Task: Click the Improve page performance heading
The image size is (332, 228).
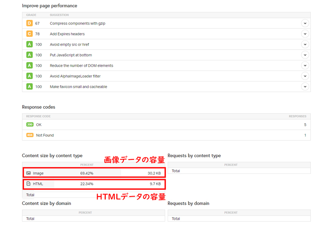Action: tap(49, 6)
